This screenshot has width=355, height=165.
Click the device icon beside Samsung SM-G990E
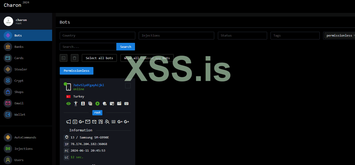click(x=67, y=137)
